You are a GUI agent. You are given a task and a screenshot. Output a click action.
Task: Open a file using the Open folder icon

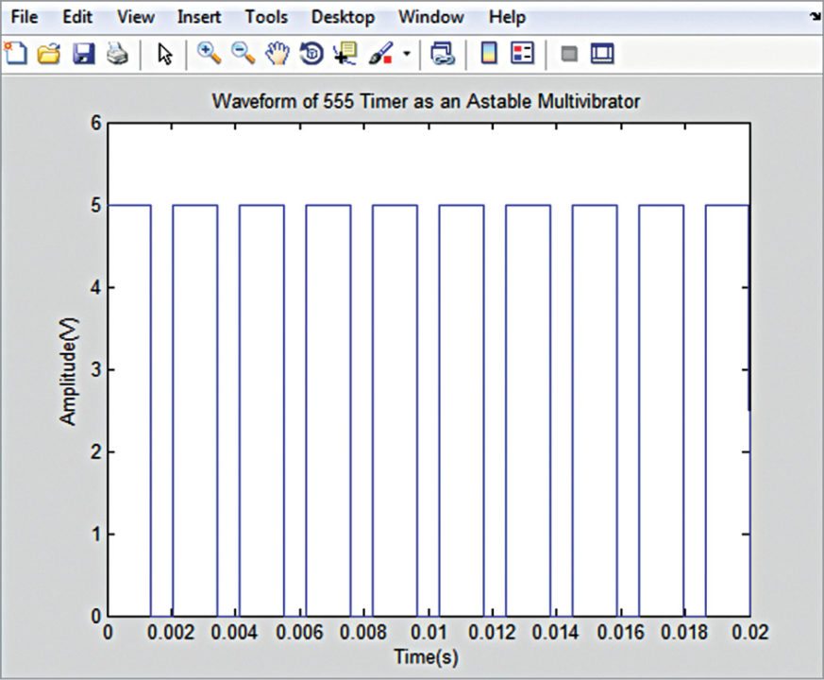pos(51,54)
